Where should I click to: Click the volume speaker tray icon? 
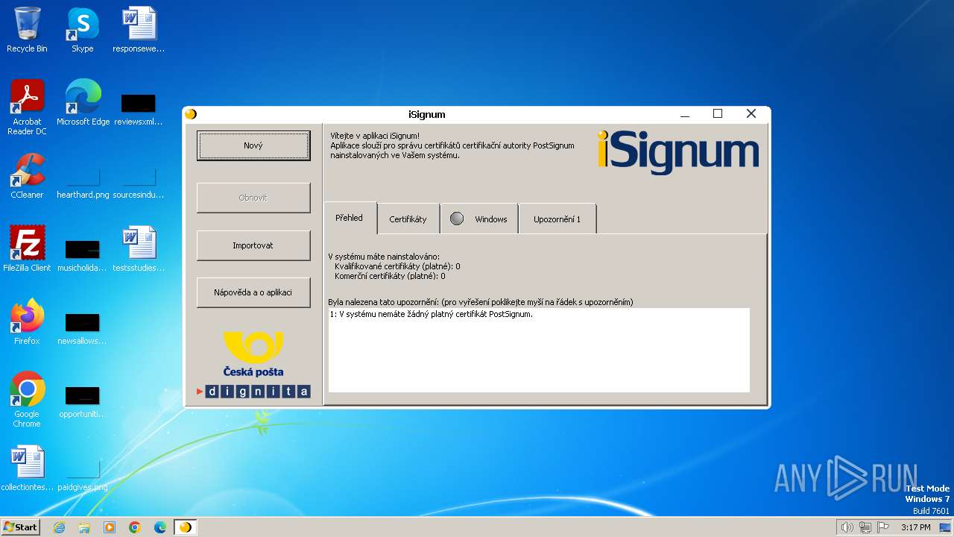(847, 527)
